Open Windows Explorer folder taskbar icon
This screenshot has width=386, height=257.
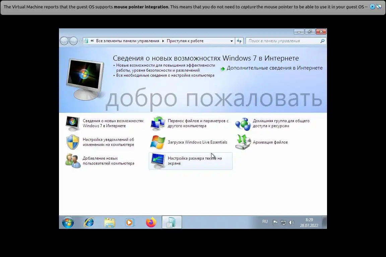[110, 223]
